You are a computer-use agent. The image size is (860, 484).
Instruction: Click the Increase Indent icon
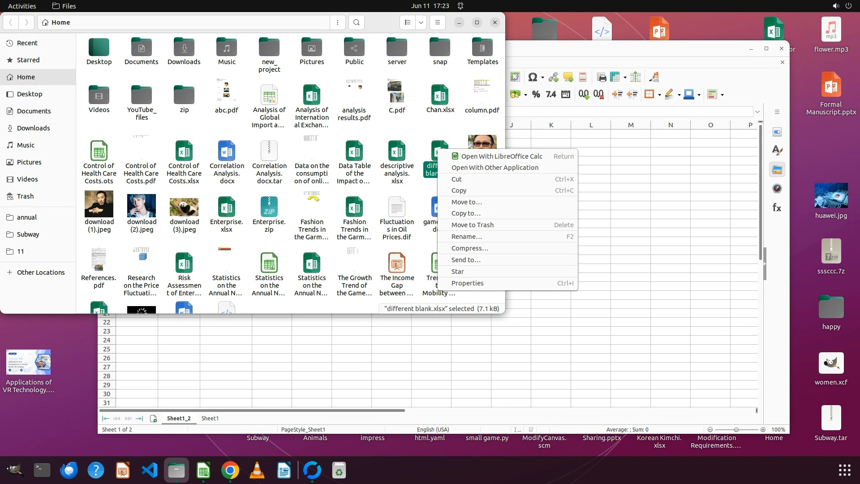point(617,94)
